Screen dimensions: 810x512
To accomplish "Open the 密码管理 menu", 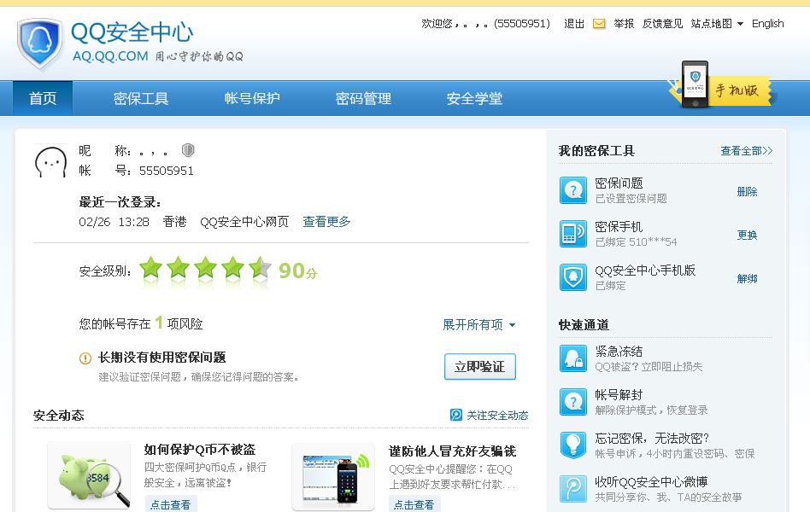I will point(363,98).
